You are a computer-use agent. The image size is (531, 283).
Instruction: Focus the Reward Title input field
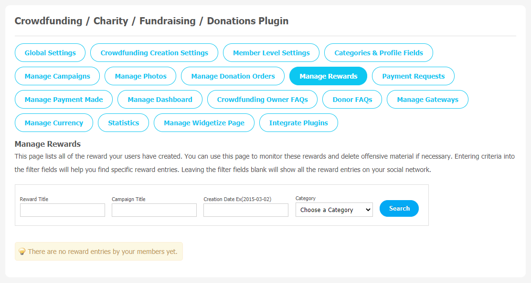[x=63, y=210]
